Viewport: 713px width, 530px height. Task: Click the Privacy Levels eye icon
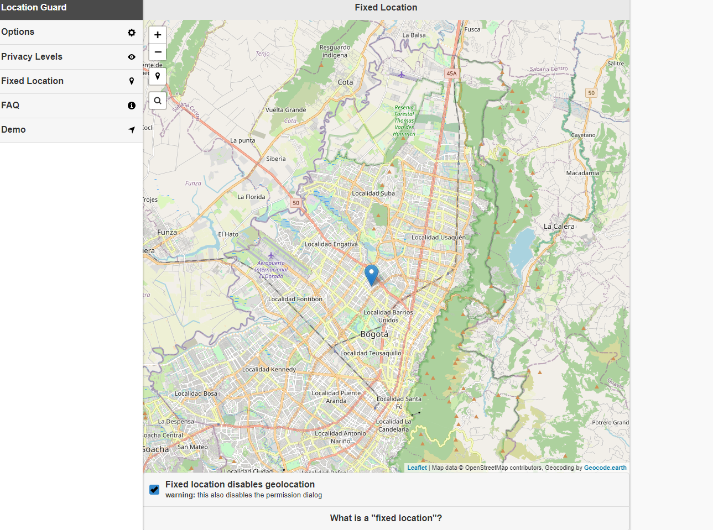(132, 57)
